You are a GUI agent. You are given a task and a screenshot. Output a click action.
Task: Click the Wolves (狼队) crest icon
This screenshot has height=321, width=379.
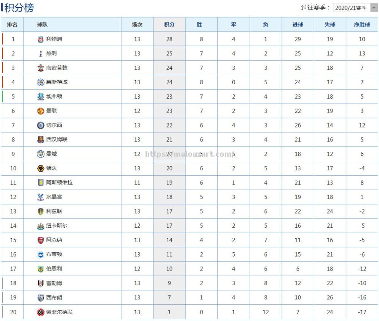click(x=41, y=168)
